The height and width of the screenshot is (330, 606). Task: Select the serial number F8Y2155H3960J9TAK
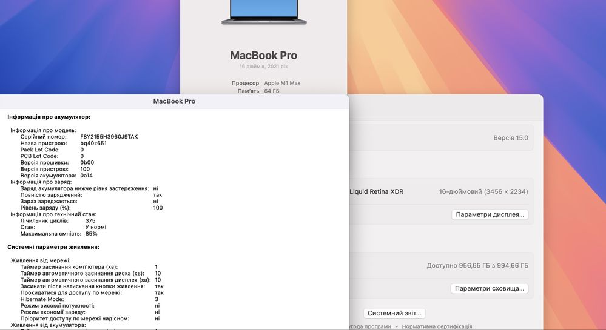109,137
